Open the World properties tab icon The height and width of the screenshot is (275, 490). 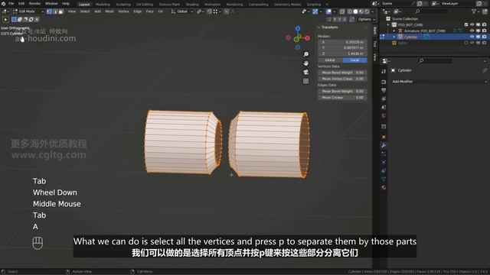click(x=384, y=115)
